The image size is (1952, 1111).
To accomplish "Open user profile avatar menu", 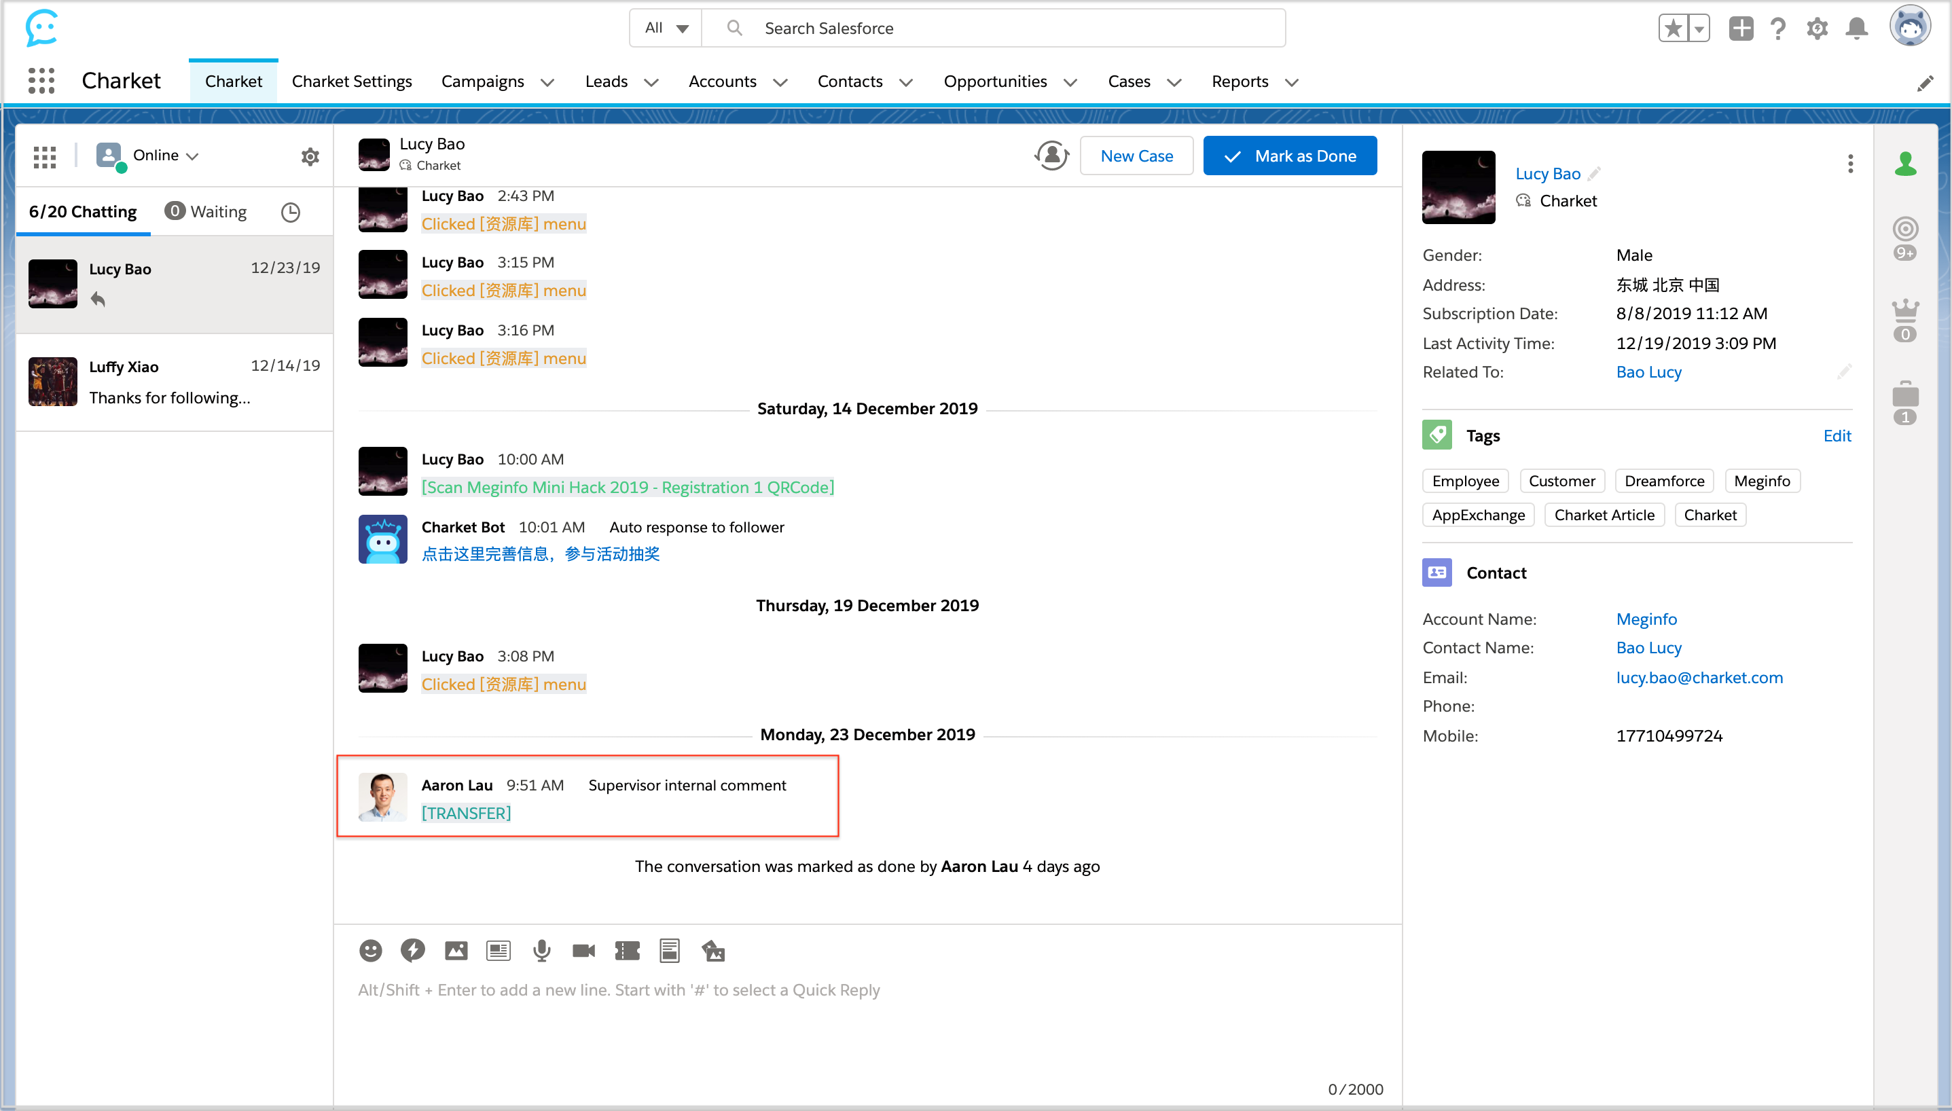I will [1909, 26].
